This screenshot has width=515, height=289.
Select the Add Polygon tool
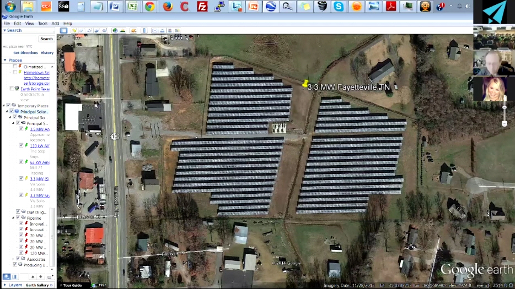click(x=82, y=30)
